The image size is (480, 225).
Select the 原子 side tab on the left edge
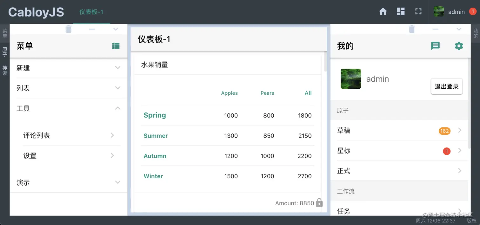point(5,52)
